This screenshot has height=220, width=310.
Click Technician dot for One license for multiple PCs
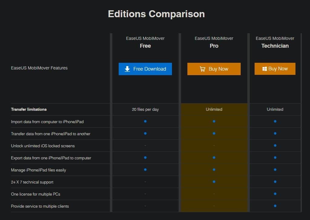(275, 194)
